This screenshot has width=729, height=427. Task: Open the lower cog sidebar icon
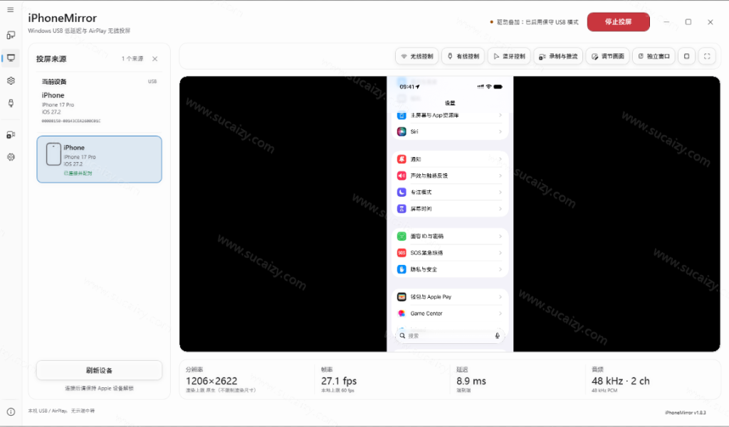(x=11, y=157)
